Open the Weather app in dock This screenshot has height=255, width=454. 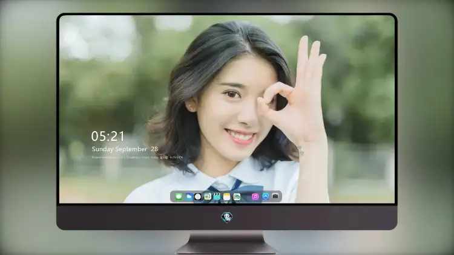point(188,197)
